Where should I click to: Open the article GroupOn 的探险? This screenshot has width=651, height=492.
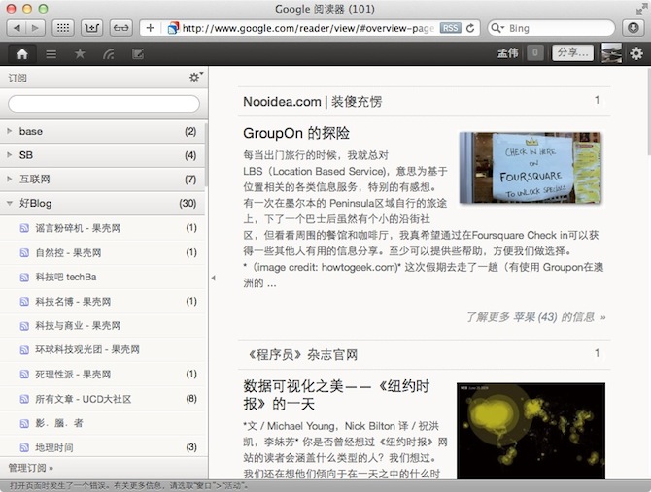tap(296, 134)
